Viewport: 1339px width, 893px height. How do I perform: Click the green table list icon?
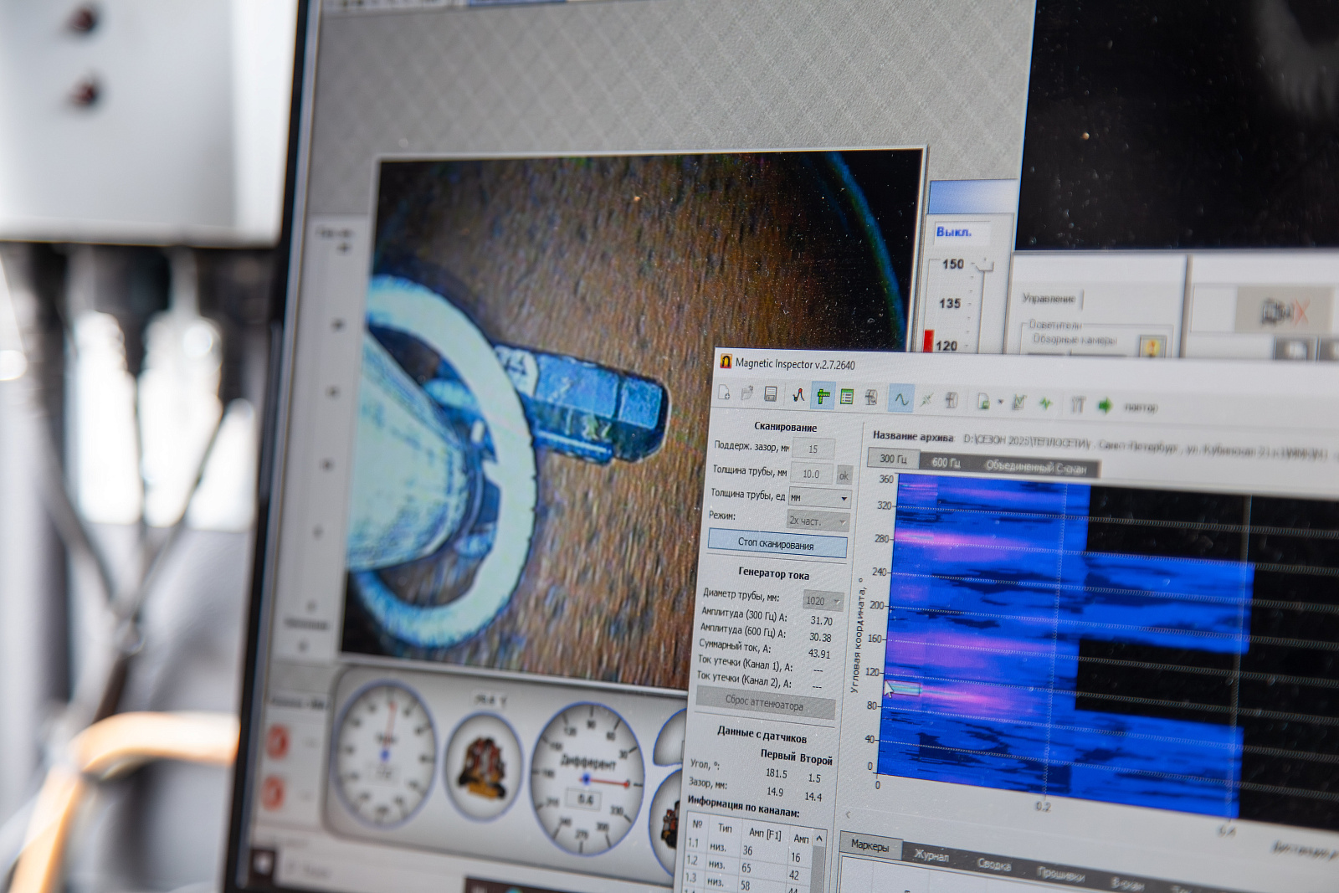click(847, 397)
